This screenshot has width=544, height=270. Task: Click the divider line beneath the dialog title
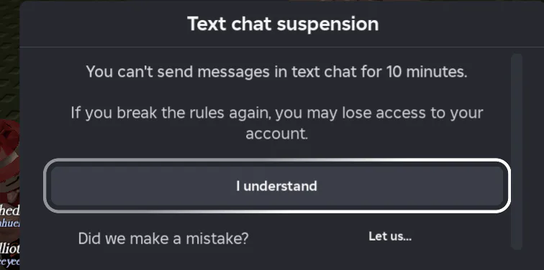[282, 47]
